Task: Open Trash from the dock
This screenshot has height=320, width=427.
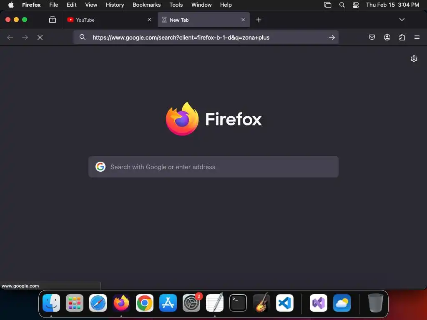Action: point(376,302)
